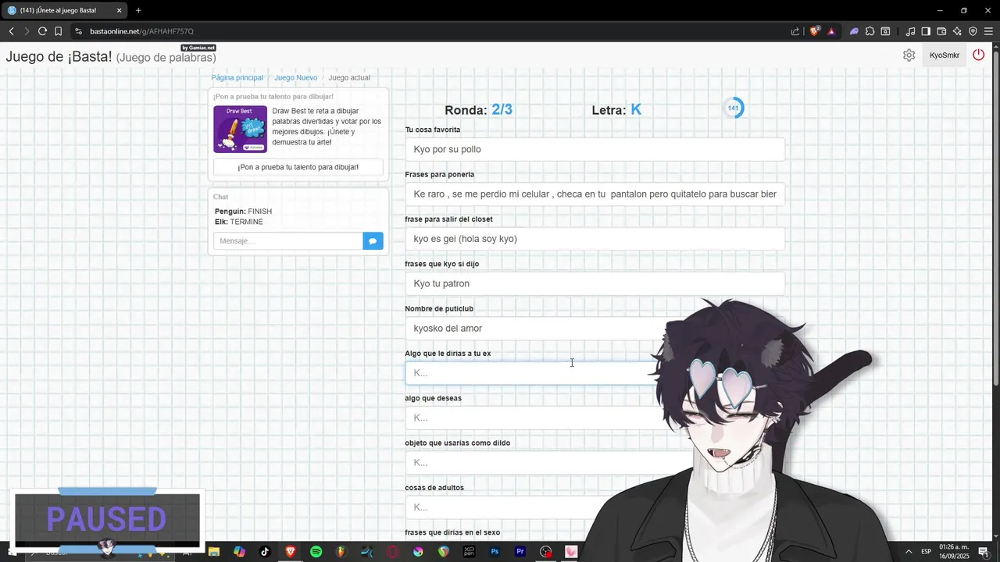Click the site info icon beside URL
Image resolution: width=1000 pixels, height=562 pixels.
tap(77, 31)
